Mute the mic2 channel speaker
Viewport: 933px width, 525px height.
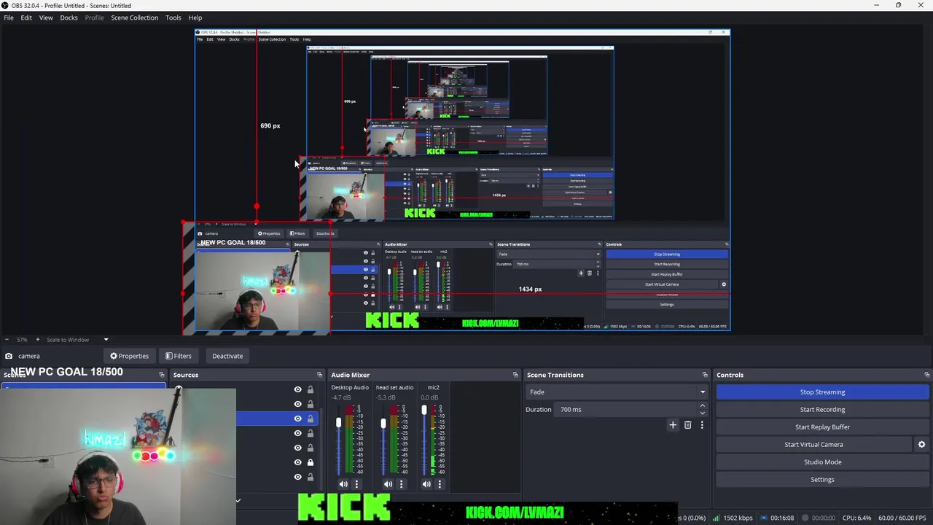[426, 484]
